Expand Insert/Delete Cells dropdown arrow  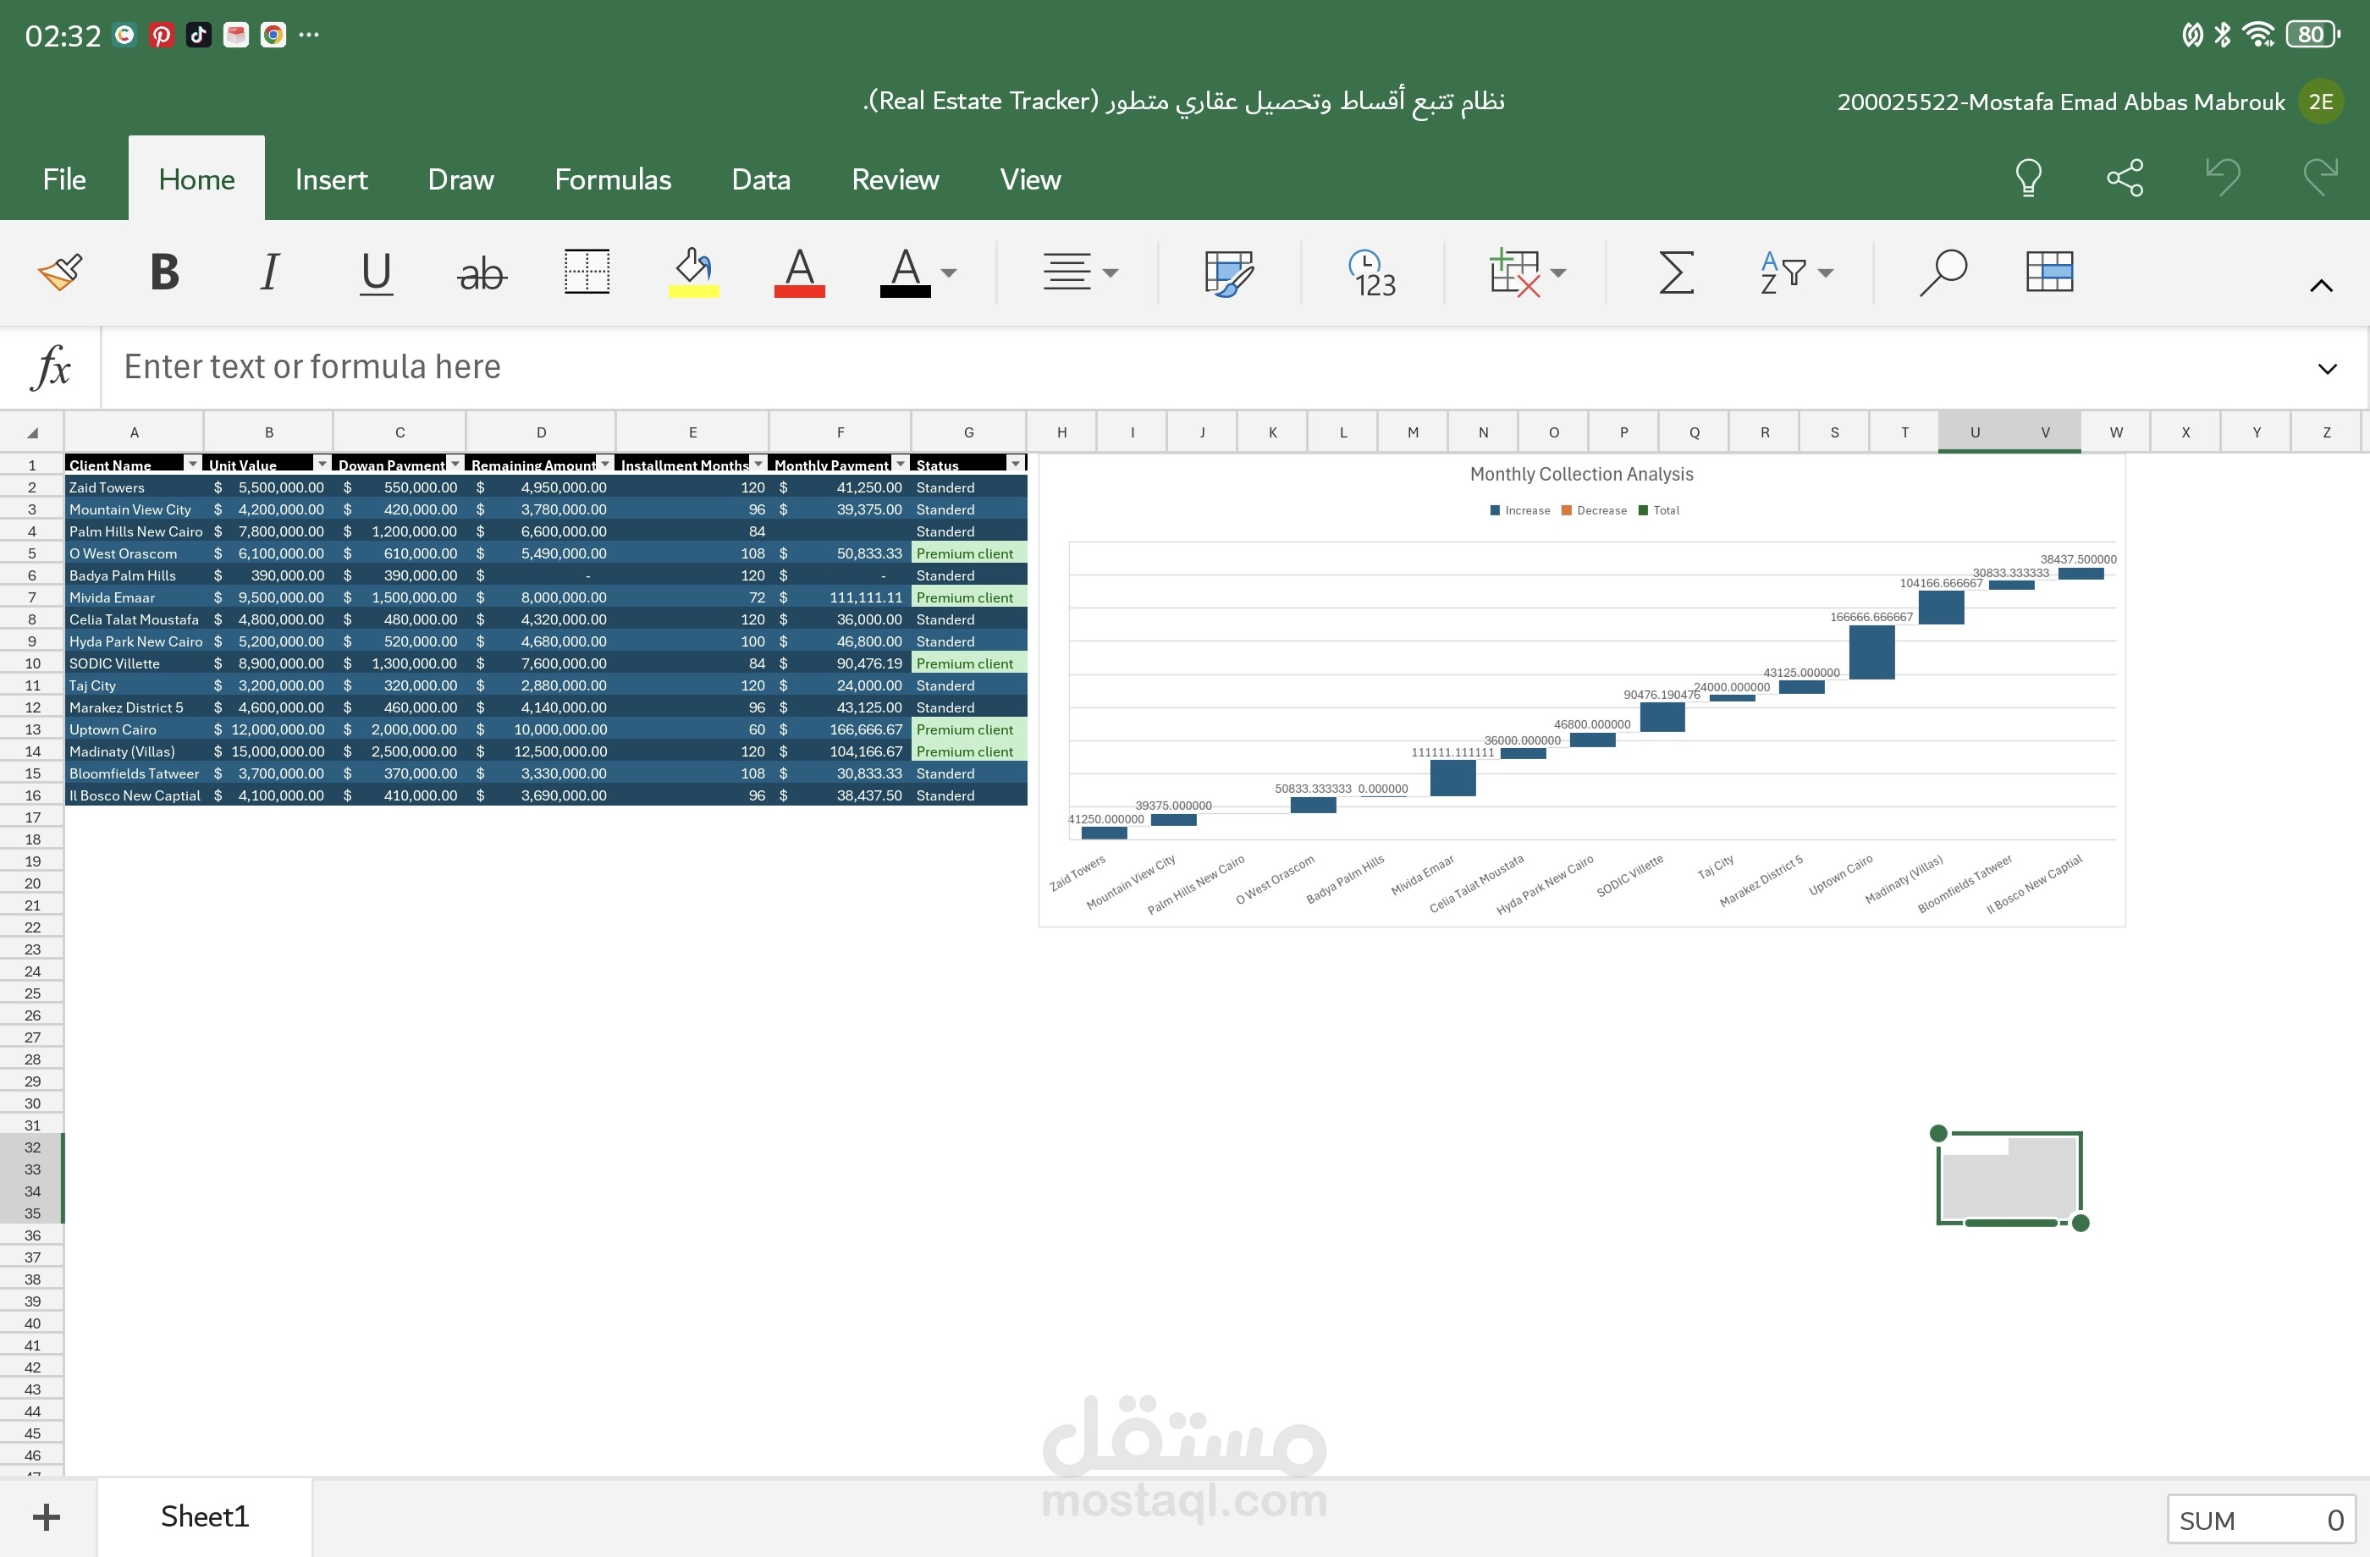1558,272
